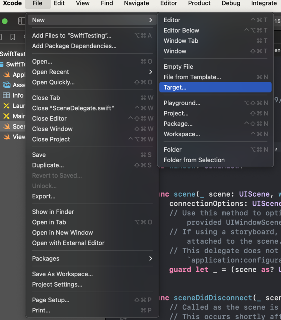Choose Workspace... in New submenu
The image size is (281, 320).
(215, 134)
